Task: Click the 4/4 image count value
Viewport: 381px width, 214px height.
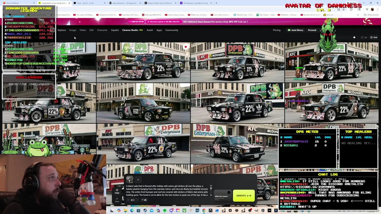Action: click(133, 200)
